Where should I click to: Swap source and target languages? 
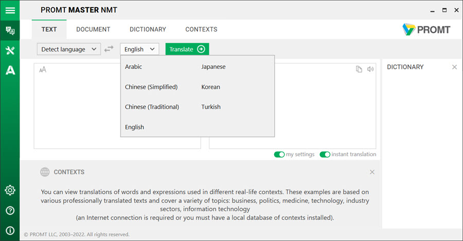coord(109,49)
